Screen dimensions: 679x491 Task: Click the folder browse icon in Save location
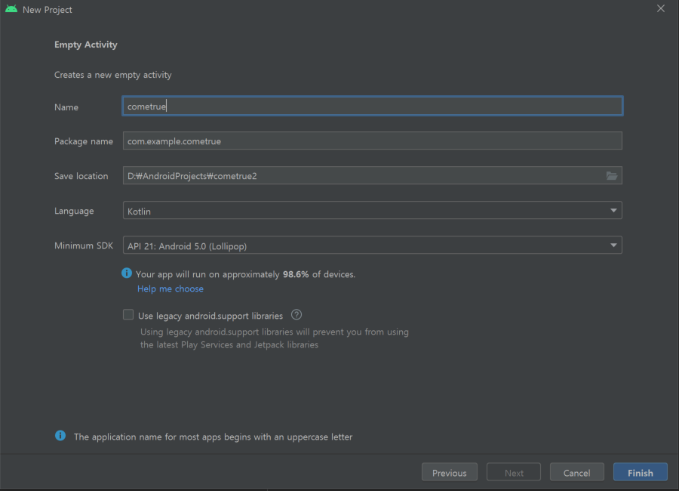click(611, 176)
